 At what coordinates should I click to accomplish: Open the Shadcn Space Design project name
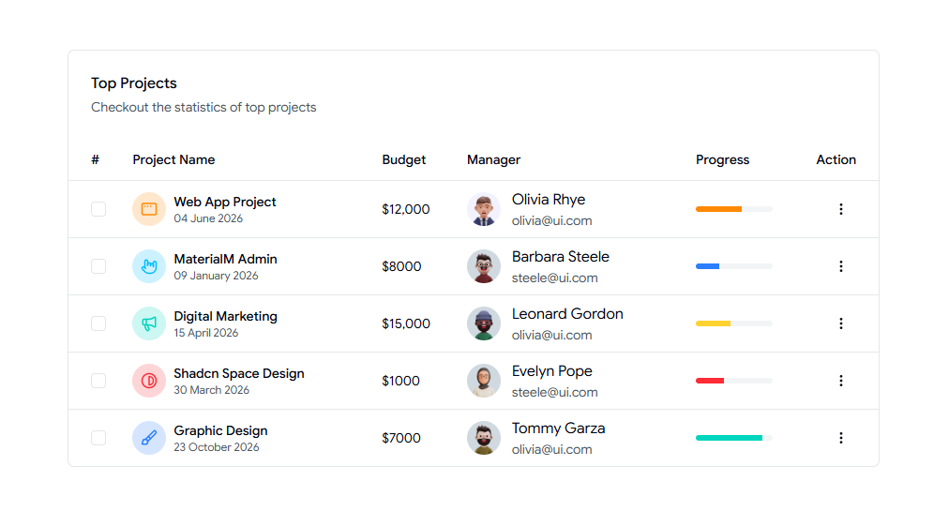pyautogui.click(x=239, y=373)
